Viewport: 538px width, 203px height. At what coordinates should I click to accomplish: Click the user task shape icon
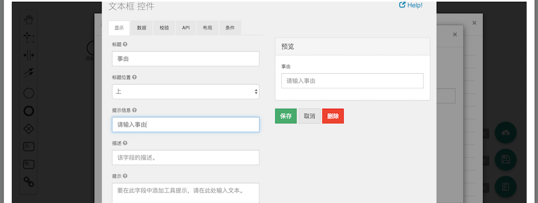[x=28, y=146]
